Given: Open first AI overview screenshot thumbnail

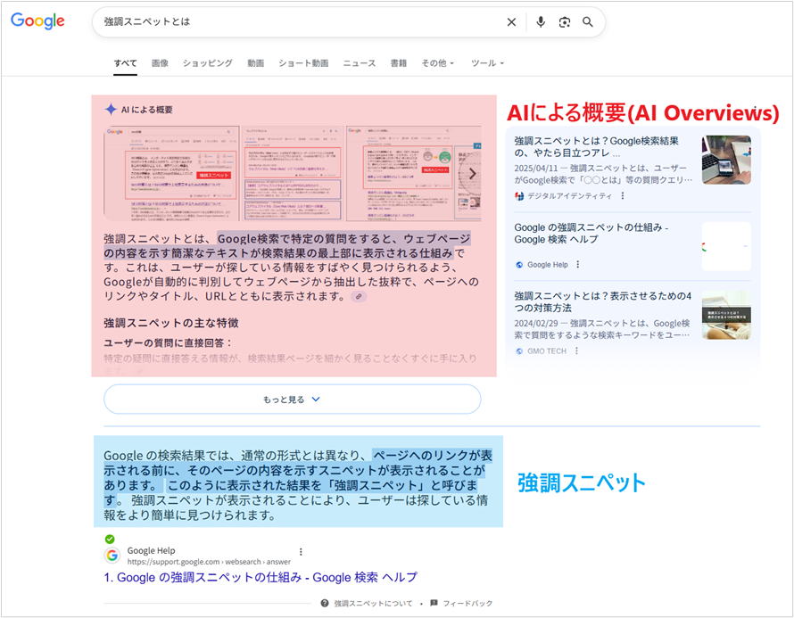Looking at the screenshot, I should coord(171,174).
